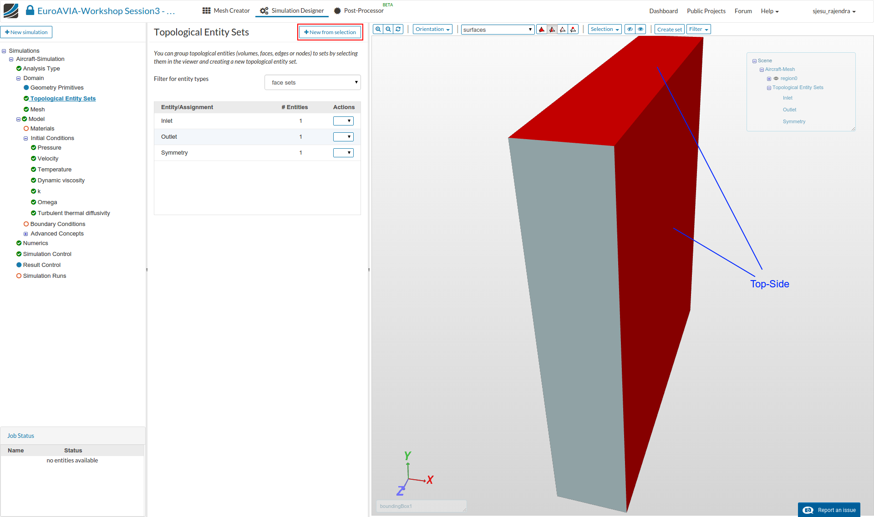The width and height of the screenshot is (874, 517).
Task: Switch to the Mesh Creator tab
Action: [226, 10]
